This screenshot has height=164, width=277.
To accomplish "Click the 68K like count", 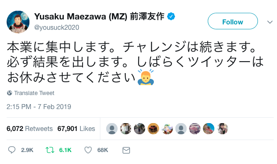I will click(103, 150).
